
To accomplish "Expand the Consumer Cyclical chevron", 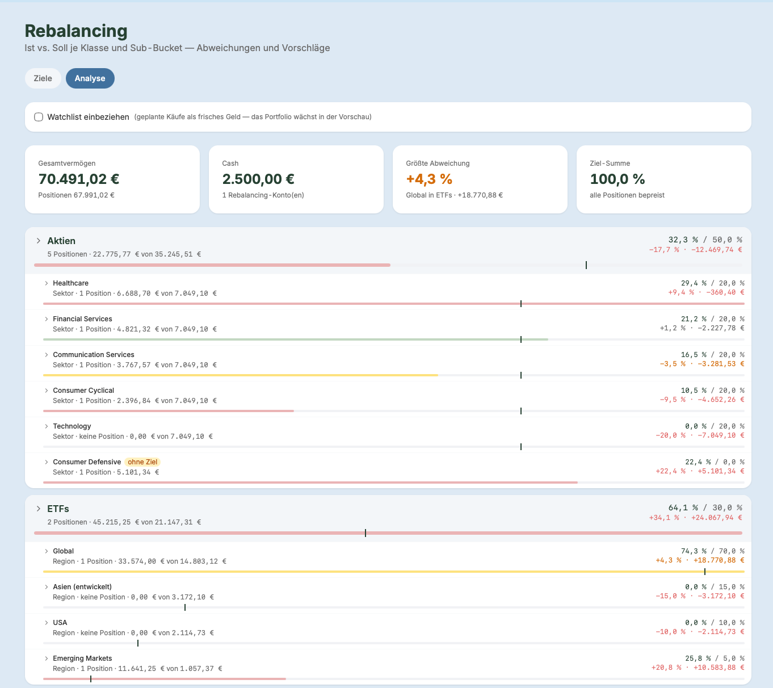I will click(47, 391).
